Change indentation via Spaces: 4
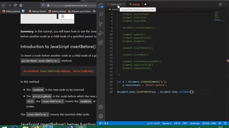Viewport: 229px width, 128px height. pyautogui.click(x=167, y=123)
